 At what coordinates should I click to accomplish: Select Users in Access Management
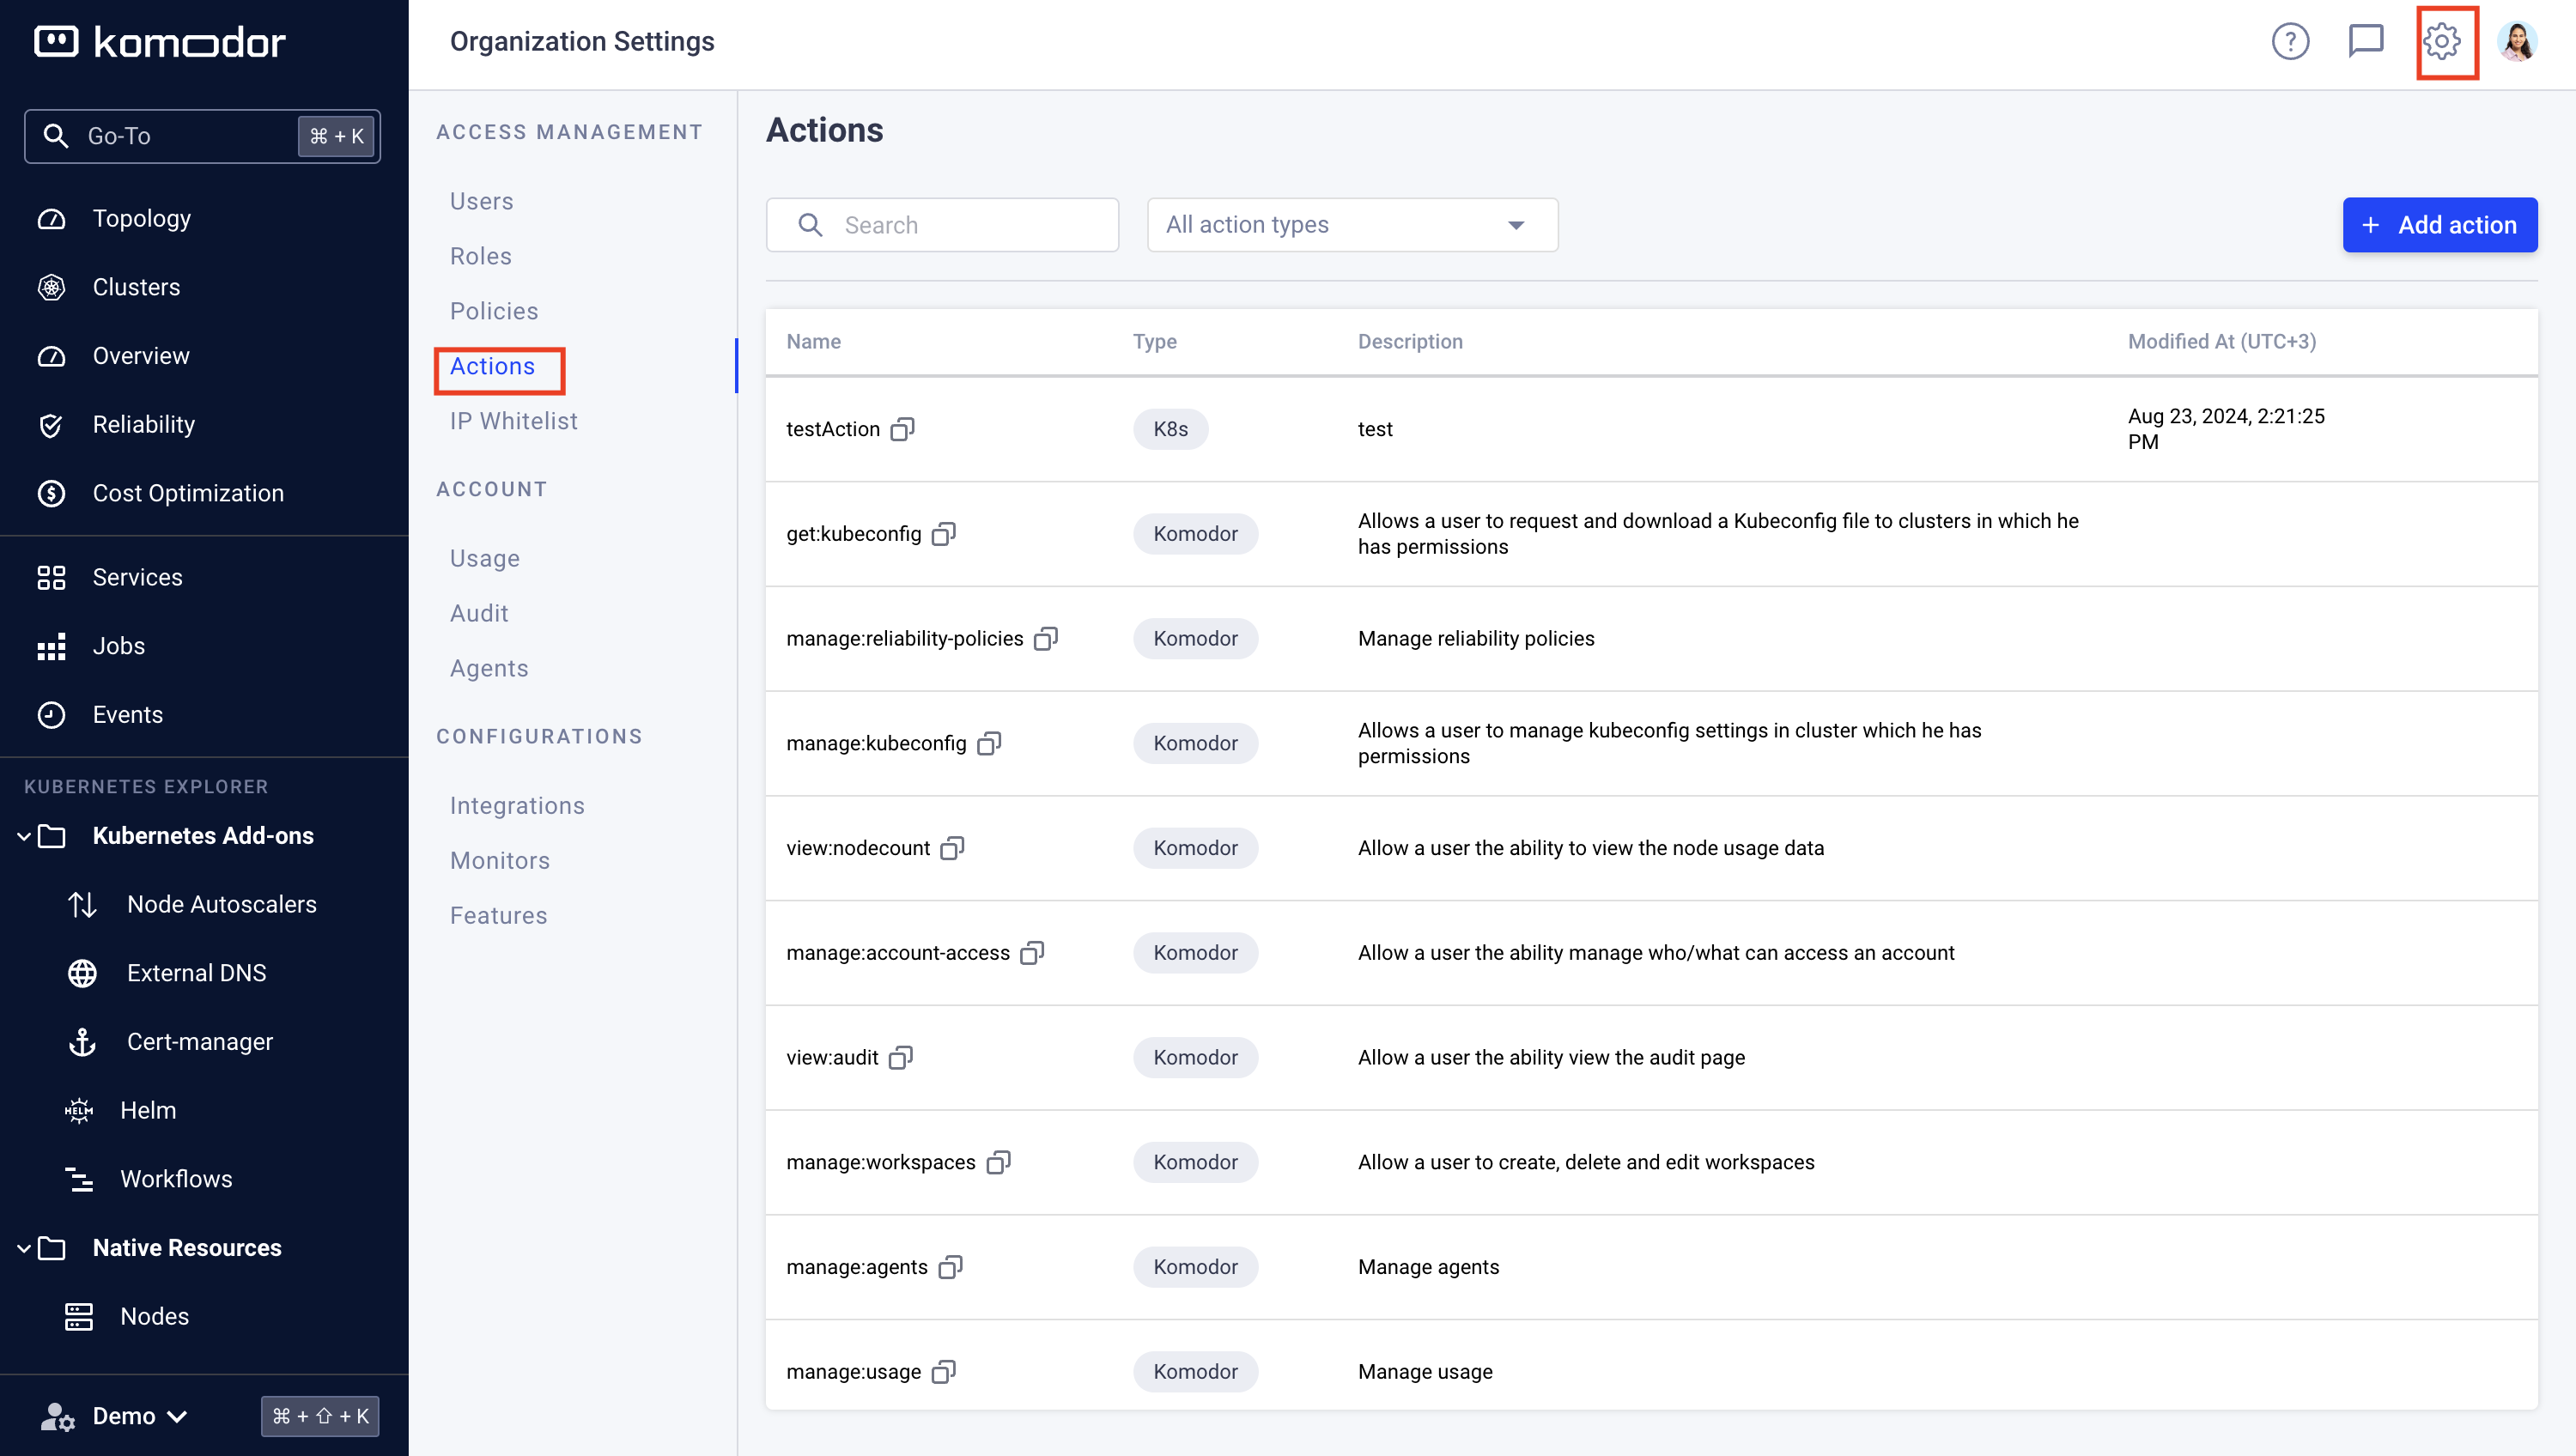coord(481,202)
